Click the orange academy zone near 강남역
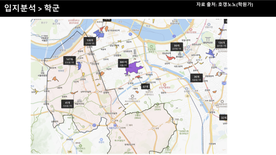The height and width of the screenshot is (155, 276). coord(102,74)
